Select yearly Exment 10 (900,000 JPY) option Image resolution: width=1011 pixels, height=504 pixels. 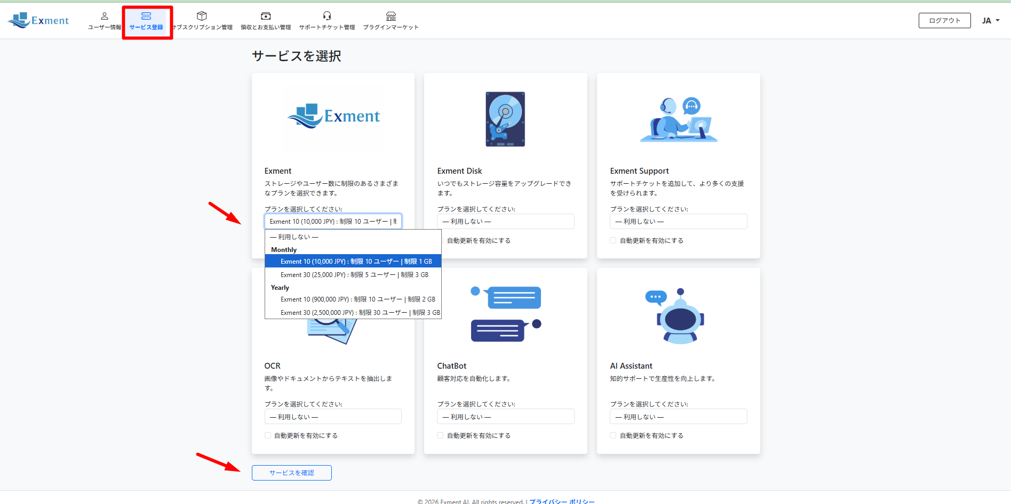point(353,299)
